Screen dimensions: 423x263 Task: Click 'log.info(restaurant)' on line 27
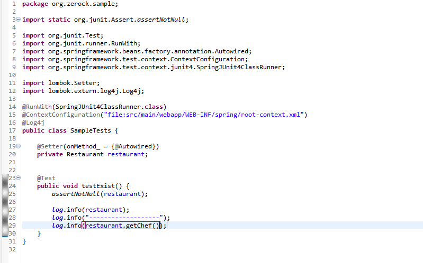coord(89,210)
